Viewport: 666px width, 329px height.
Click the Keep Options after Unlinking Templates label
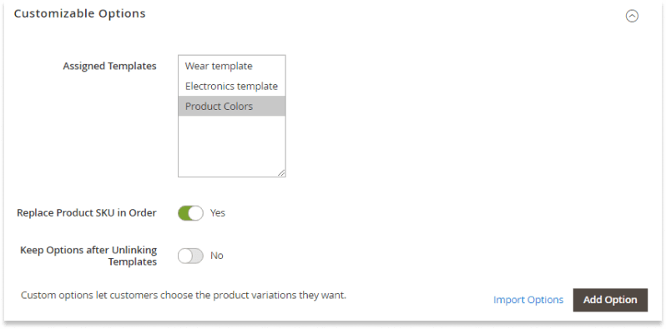coord(88,256)
